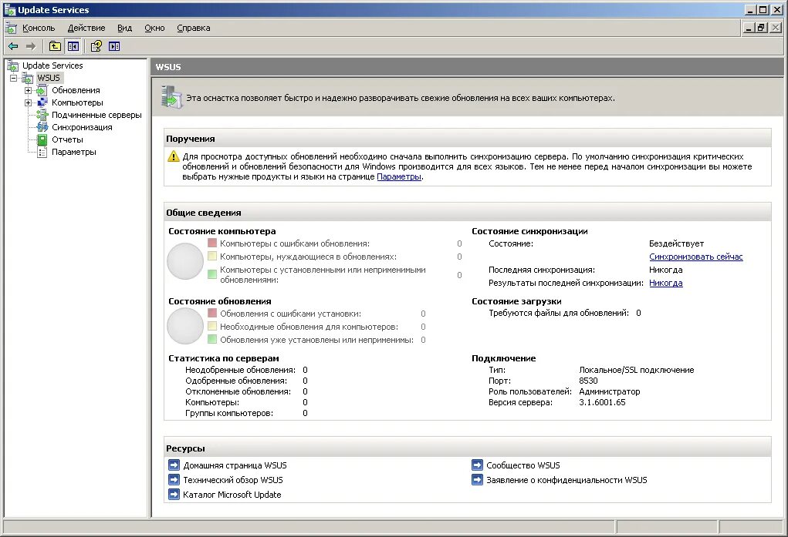The image size is (788, 537).
Task: Click the Help toolbar icon
Action: pos(96,46)
